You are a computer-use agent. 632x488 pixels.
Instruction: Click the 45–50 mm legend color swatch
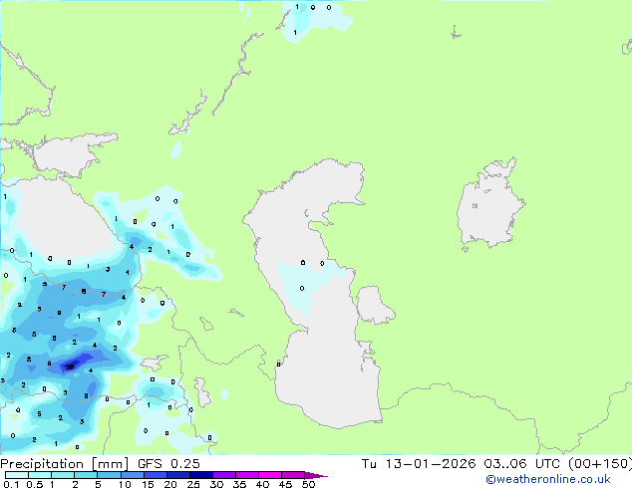293,475
